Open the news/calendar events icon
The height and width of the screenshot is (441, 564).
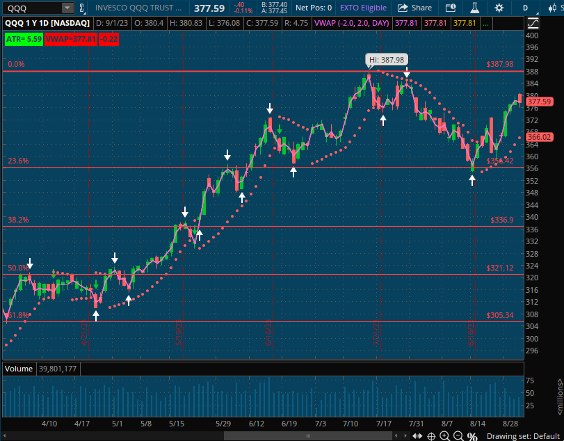(451, 8)
